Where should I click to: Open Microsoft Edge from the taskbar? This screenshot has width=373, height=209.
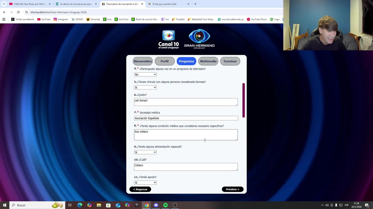[80, 205]
